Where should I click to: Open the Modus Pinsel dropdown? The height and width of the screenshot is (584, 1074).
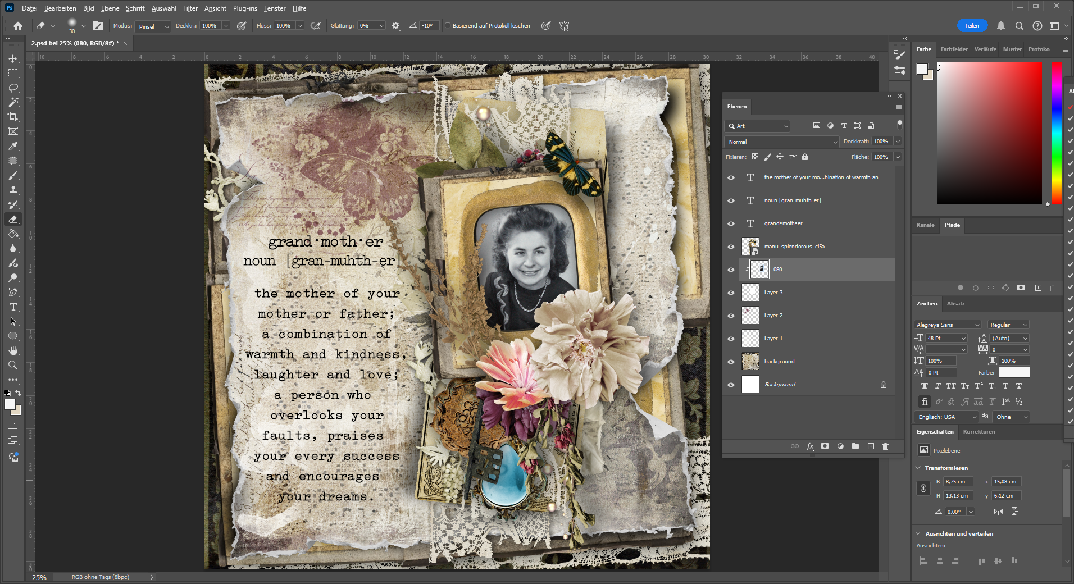click(152, 26)
